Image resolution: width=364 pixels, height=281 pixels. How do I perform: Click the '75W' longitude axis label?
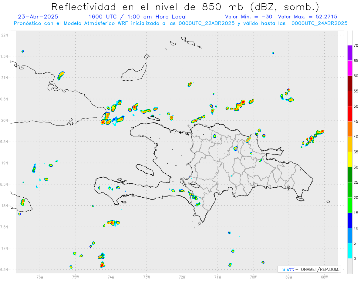76,277
